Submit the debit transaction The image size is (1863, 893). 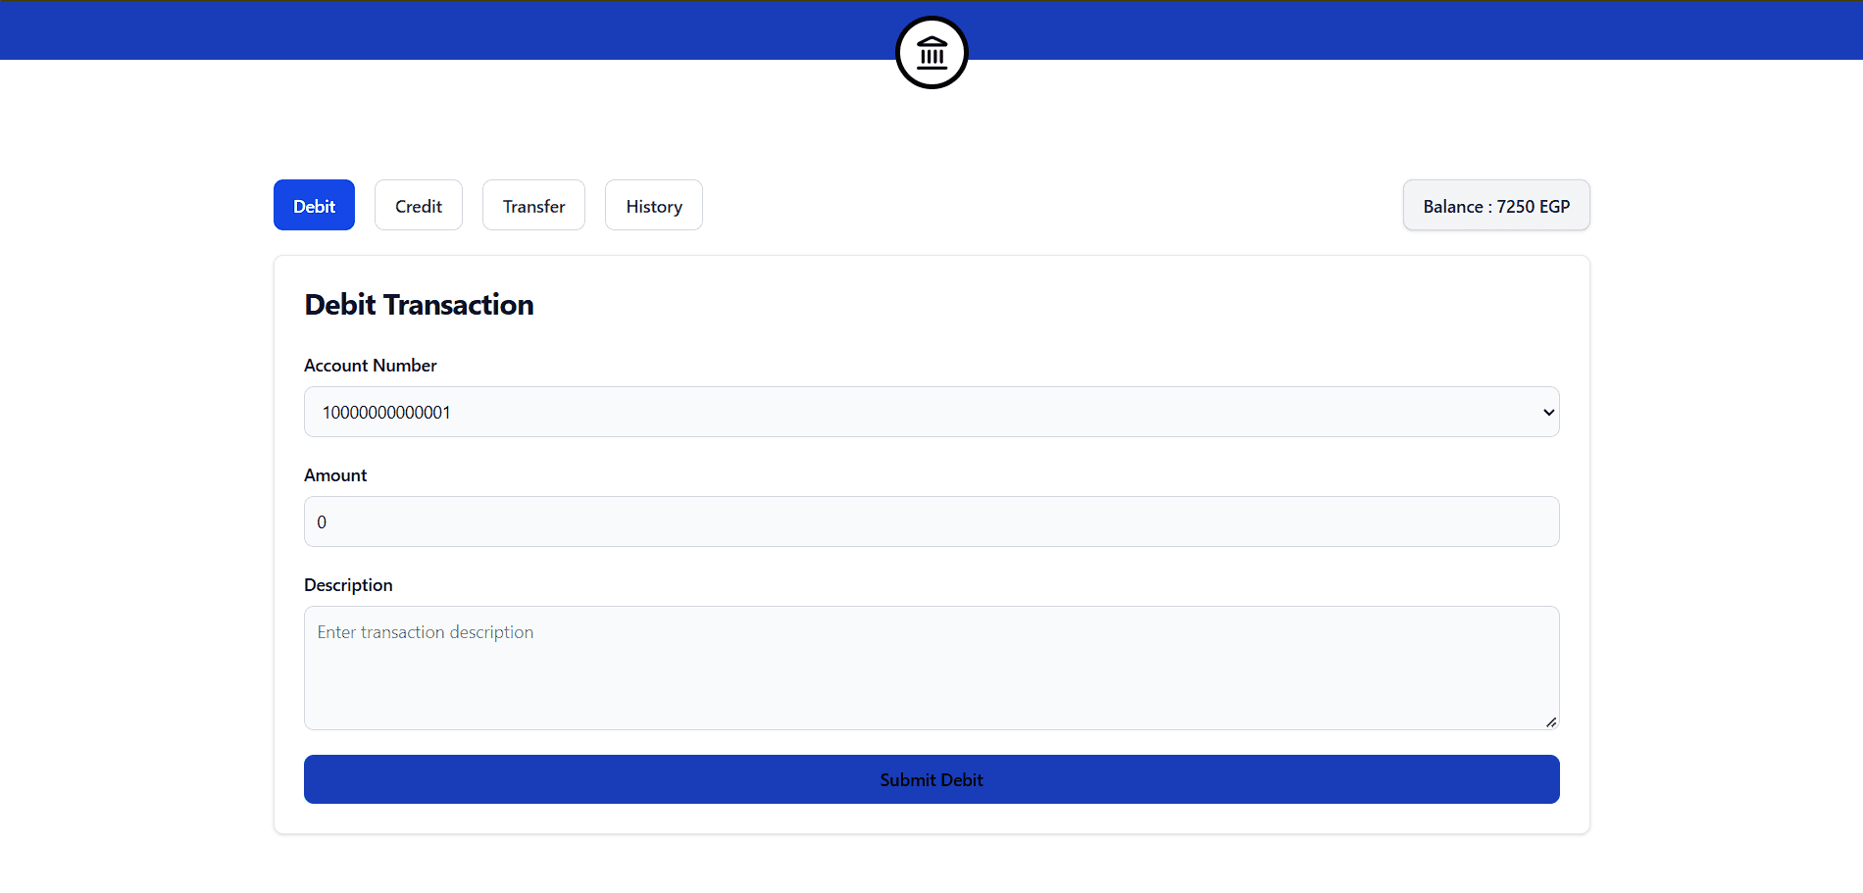tap(931, 779)
